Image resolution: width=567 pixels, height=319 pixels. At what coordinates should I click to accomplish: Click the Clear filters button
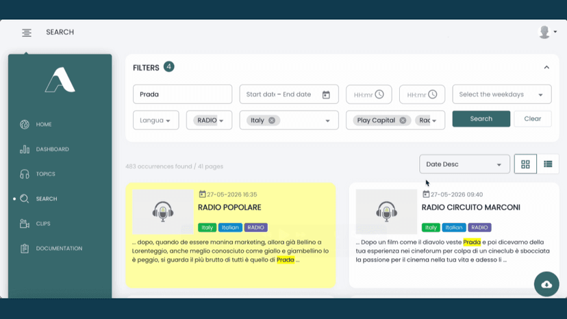pyautogui.click(x=533, y=118)
